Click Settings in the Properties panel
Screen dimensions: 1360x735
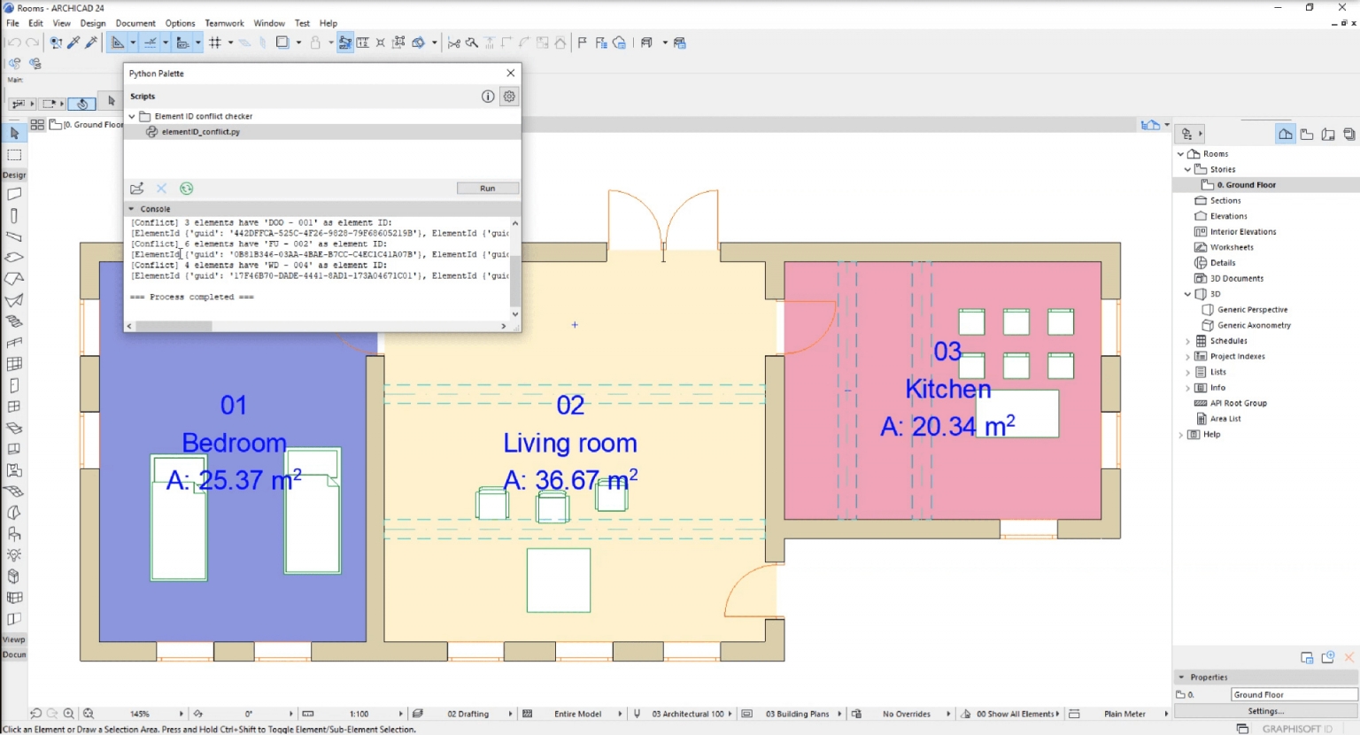pyautogui.click(x=1264, y=710)
